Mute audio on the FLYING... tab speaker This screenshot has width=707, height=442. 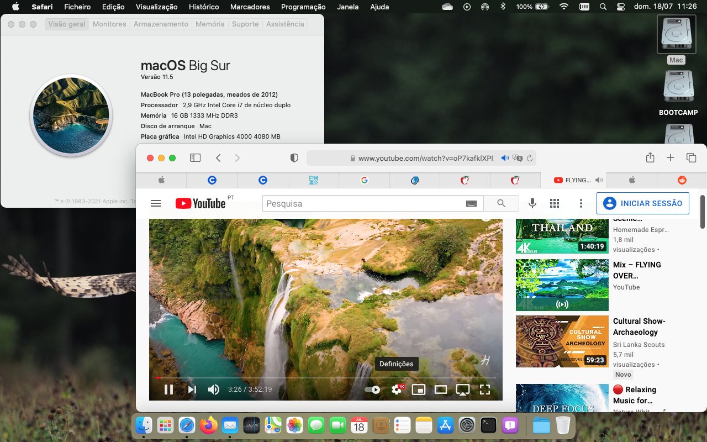599,180
